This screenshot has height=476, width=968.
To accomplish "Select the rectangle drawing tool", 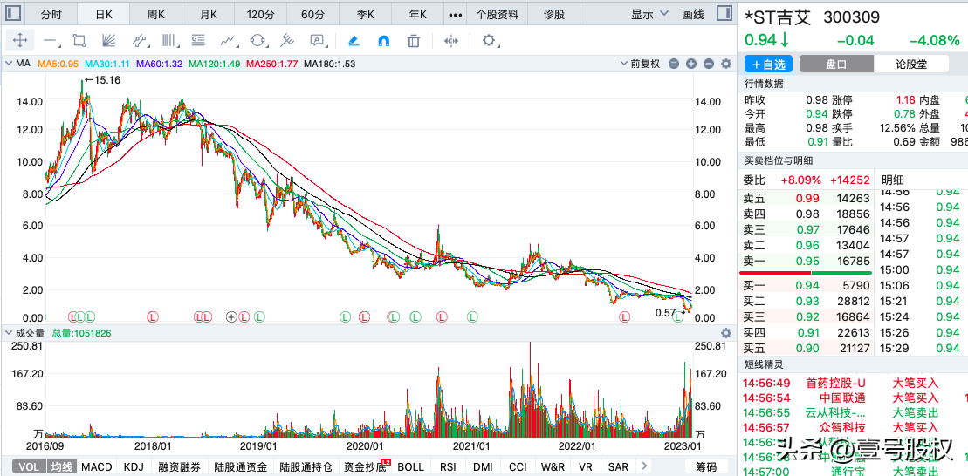I will (x=79, y=41).
